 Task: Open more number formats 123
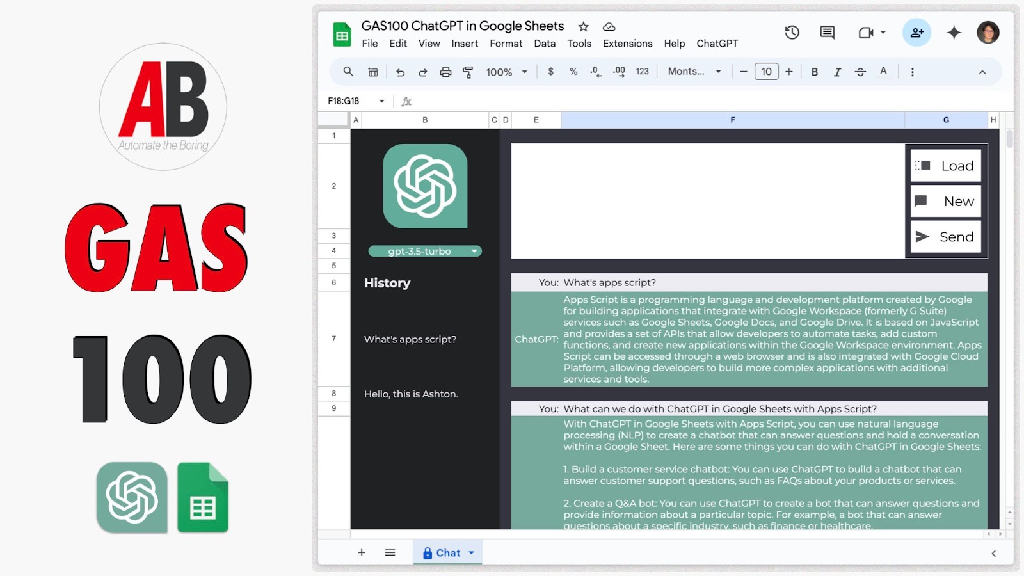tap(643, 72)
